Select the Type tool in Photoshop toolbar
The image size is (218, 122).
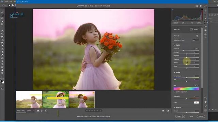click(2, 61)
